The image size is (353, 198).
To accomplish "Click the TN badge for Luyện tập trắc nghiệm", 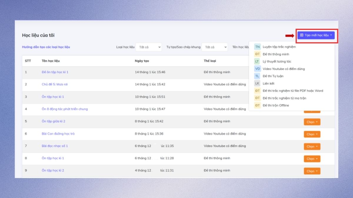I will tap(257, 47).
